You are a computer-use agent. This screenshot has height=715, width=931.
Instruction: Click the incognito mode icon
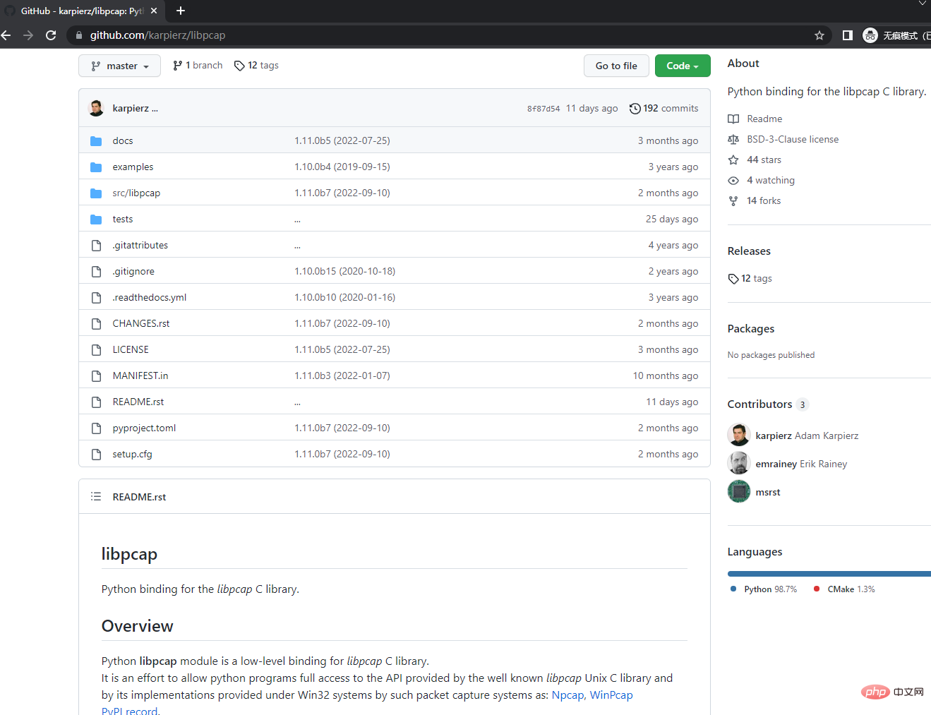(870, 35)
